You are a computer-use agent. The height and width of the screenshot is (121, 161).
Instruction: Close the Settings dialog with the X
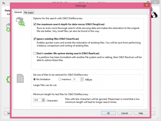click(147, 5)
